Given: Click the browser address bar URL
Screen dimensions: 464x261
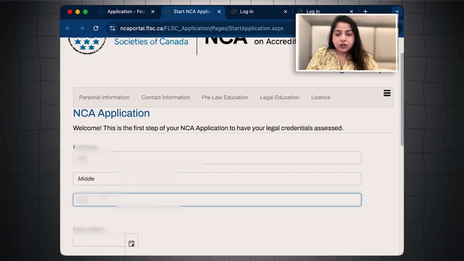Looking at the screenshot, I should click(x=202, y=28).
